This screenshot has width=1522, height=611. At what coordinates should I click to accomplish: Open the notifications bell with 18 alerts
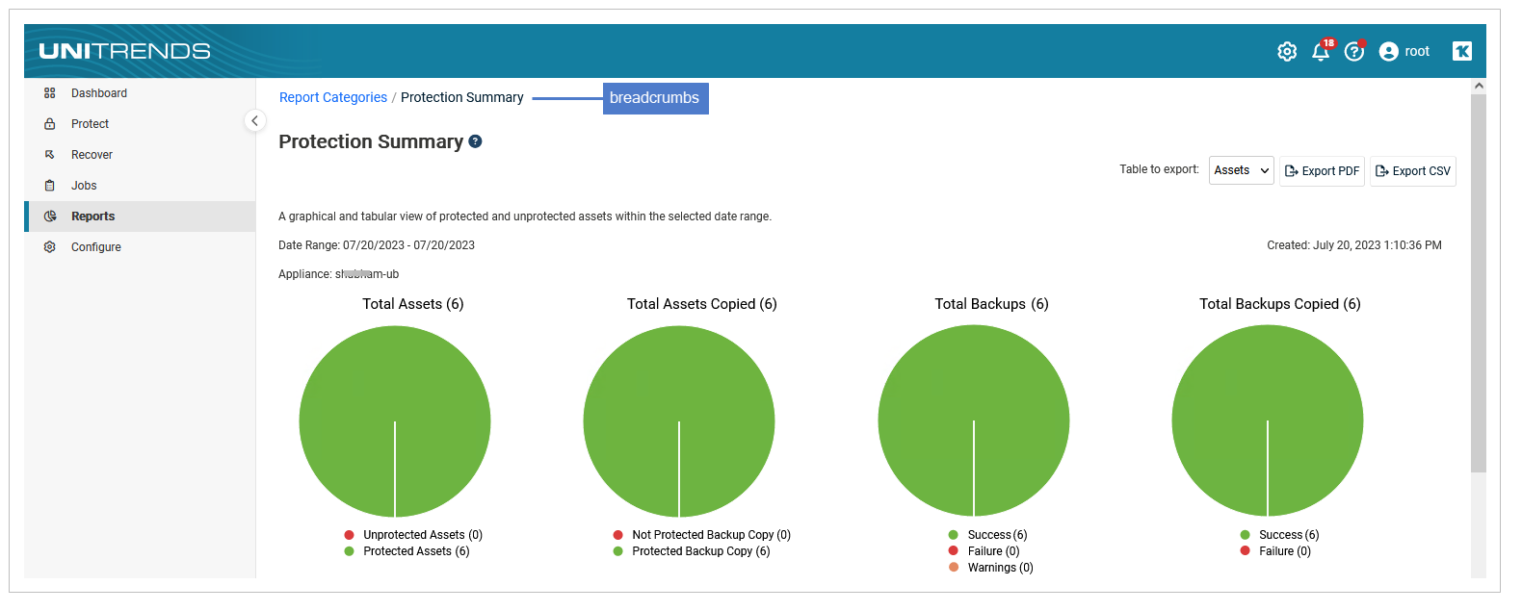[1321, 52]
